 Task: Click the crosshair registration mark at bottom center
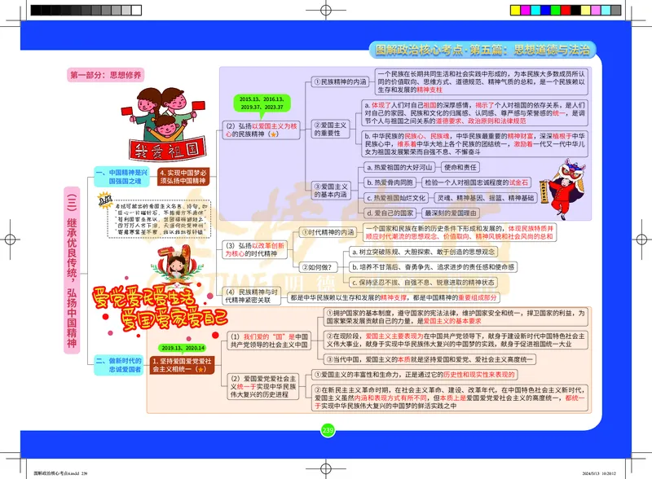324,468
